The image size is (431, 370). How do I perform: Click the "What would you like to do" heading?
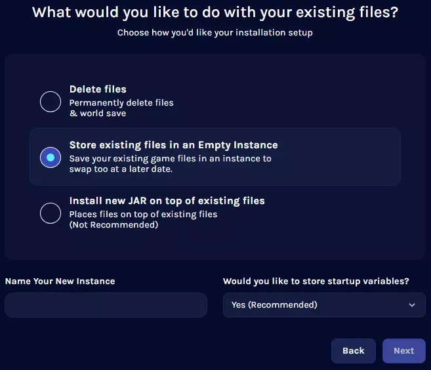tap(215, 12)
